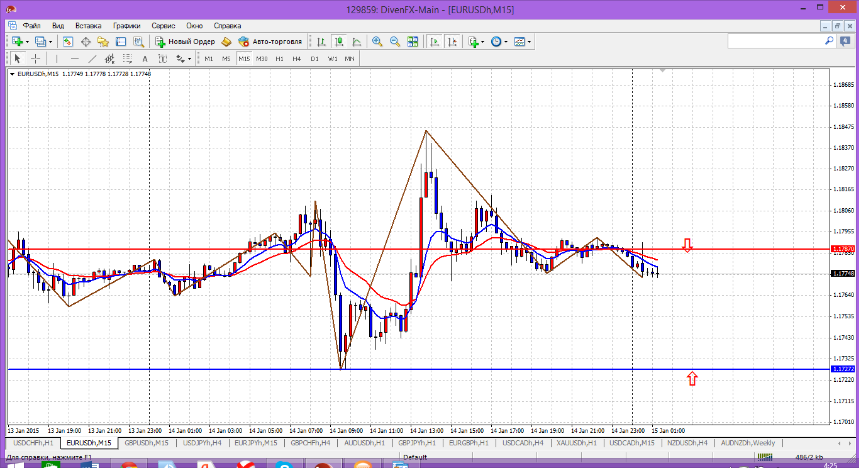
Task: Select the Crosshair cursor tool
Action: point(36,58)
